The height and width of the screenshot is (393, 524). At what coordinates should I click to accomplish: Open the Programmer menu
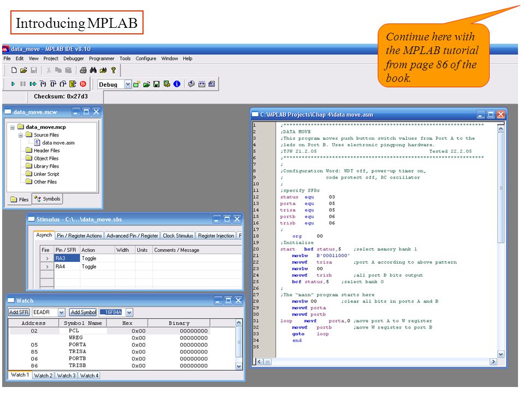pos(102,58)
